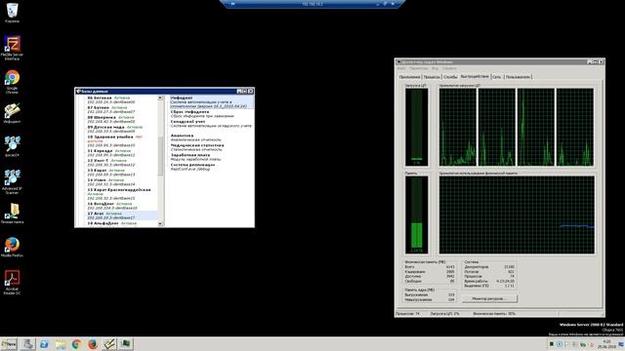Switch to Infodent app in taskbar
Screen dimensions: 625x351
(x=109, y=344)
